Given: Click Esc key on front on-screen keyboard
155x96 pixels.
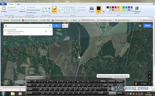Looking at the screenshot, I should (x=30, y=81).
